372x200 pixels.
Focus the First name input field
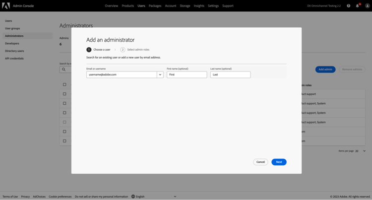[186, 74]
